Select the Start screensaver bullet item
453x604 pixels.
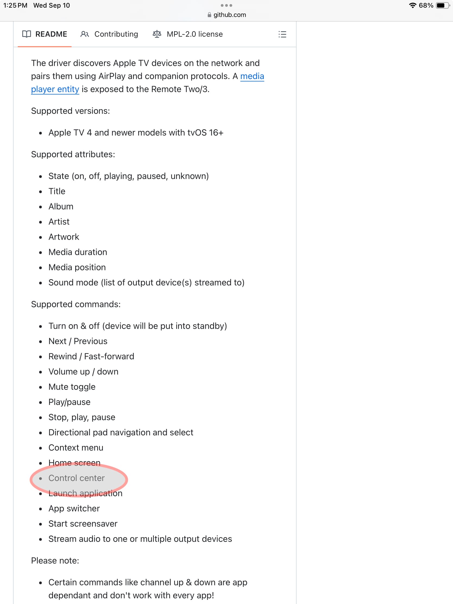click(x=83, y=523)
